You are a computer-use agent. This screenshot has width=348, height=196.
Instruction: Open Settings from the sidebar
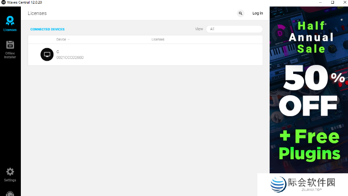pyautogui.click(x=10, y=174)
